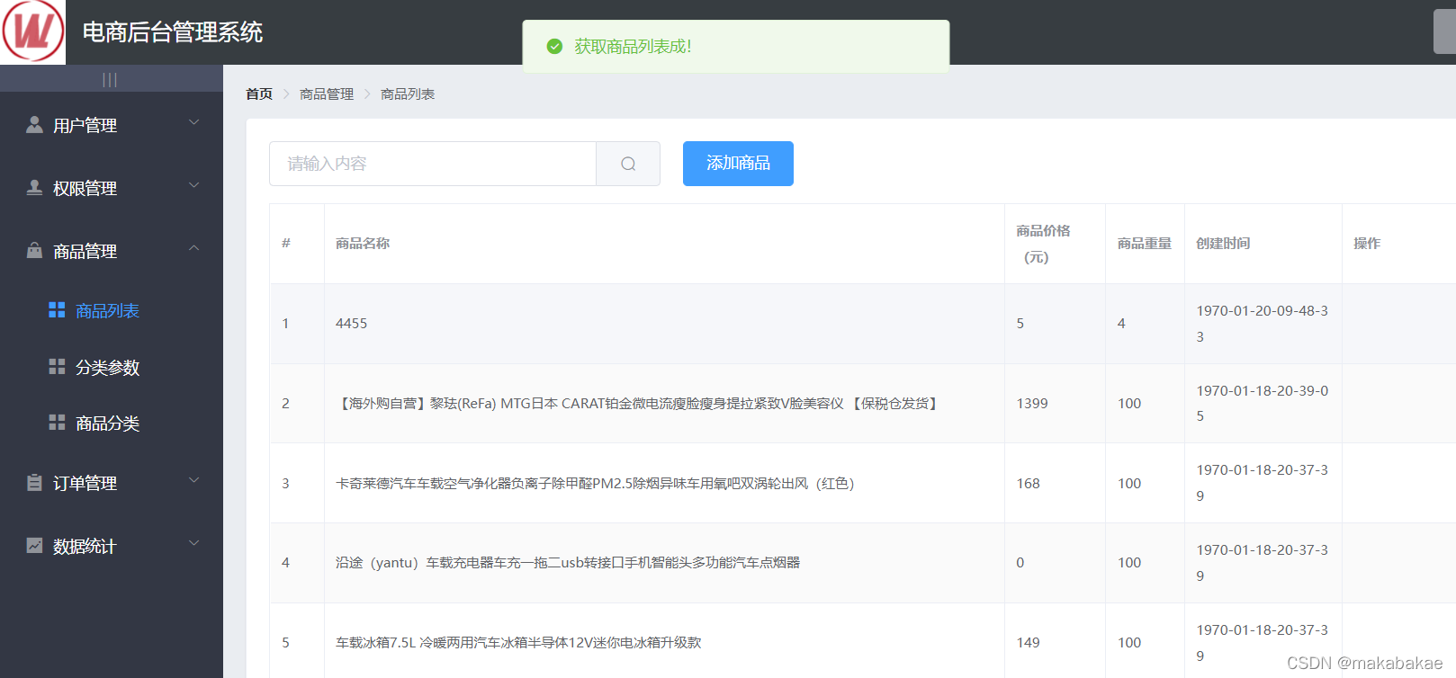
Task: Select the 商品分类 menu item
Action: pyautogui.click(x=112, y=423)
